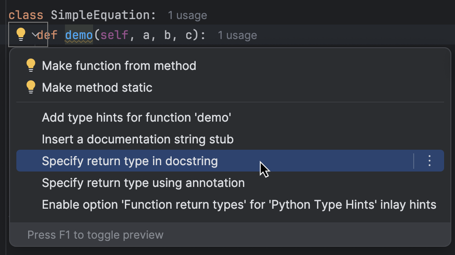This screenshot has width=455, height=255.
Task: Click the SimpleEquation class name
Action: click(x=100, y=15)
